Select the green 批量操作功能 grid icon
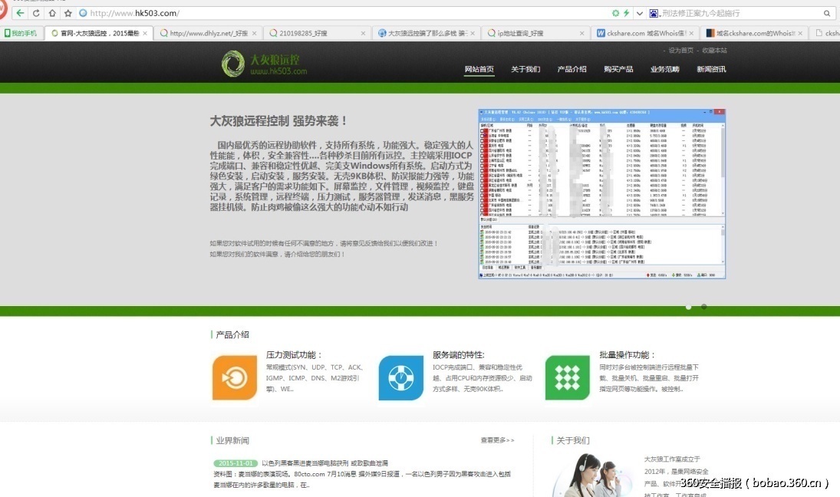The image size is (840, 497). point(566,376)
